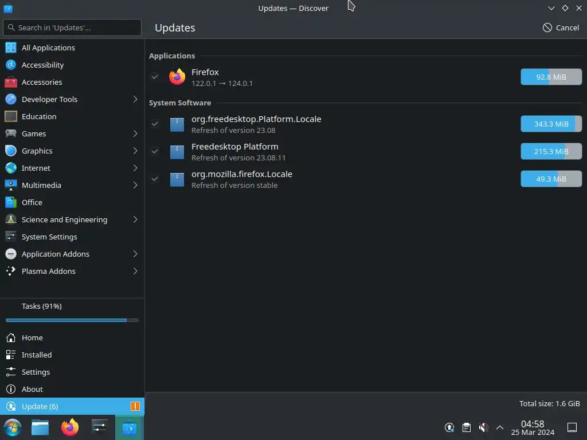Expand Science and Engineering subcategories arrow
This screenshot has height=440, width=587.
[135, 219]
